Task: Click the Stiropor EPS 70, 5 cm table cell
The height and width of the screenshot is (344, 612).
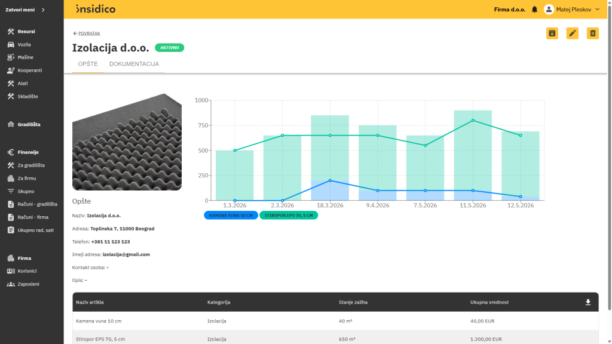Action: pos(100,339)
